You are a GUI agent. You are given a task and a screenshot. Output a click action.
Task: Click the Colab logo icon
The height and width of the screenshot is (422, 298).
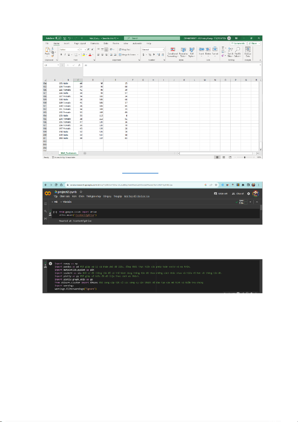pos(47,193)
